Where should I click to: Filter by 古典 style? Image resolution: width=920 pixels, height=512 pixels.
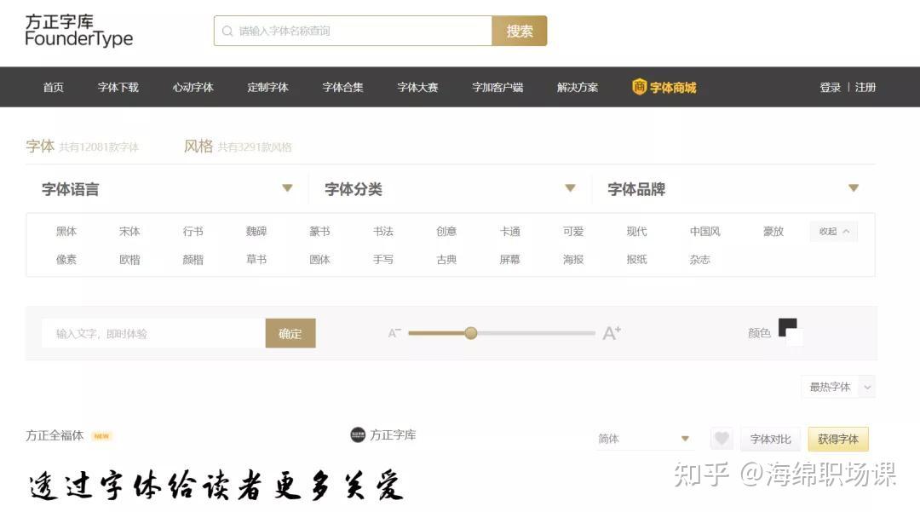(x=446, y=259)
